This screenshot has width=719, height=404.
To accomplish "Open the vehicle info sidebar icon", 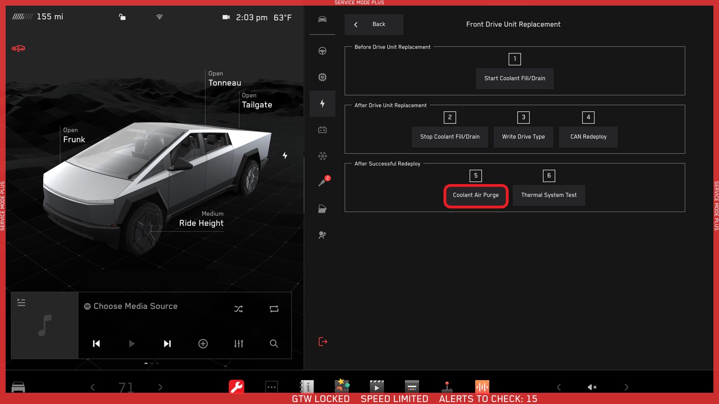I will pyautogui.click(x=322, y=19).
